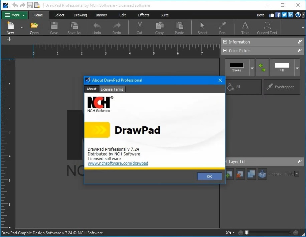The image size is (306, 237).
Task: Create a new document with New icon
Action: [10, 28]
